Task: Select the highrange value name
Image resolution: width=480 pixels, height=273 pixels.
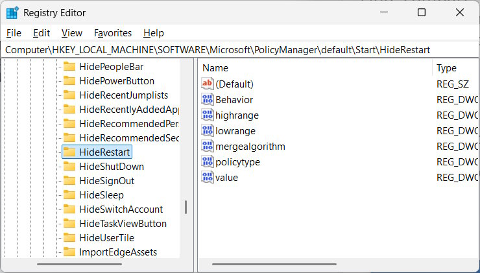Action: click(x=237, y=115)
